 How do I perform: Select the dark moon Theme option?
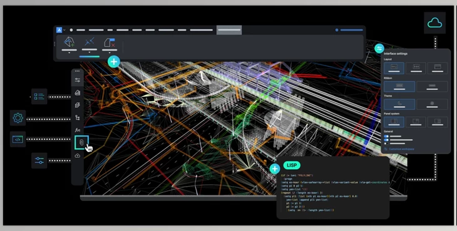(x=399, y=104)
